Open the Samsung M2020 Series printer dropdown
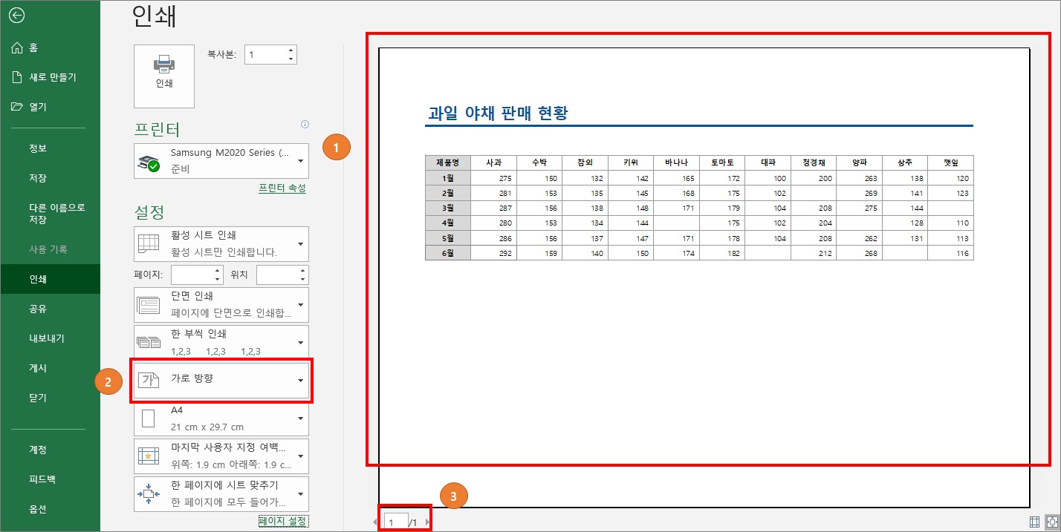 pos(221,161)
